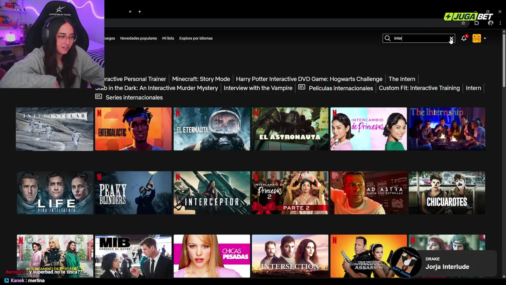Open the Series internacionales category
The width and height of the screenshot is (506, 285).
click(134, 97)
